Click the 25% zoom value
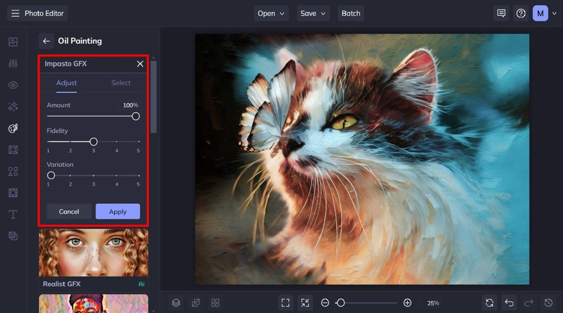The height and width of the screenshot is (313, 563). (433, 303)
